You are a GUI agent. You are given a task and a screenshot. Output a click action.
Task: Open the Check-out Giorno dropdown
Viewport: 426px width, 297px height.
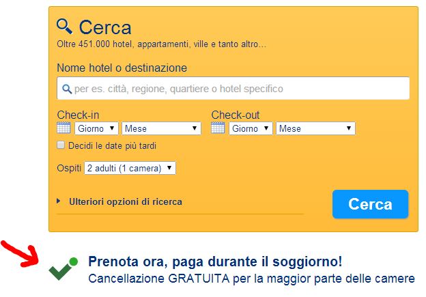(x=251, y=128)
